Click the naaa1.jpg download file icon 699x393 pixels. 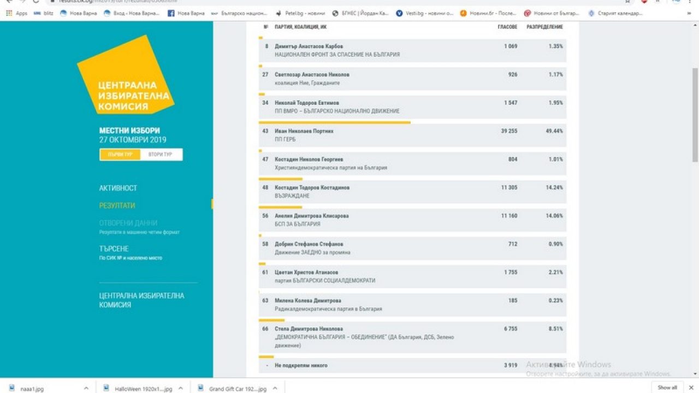click(x=12, y=388)
